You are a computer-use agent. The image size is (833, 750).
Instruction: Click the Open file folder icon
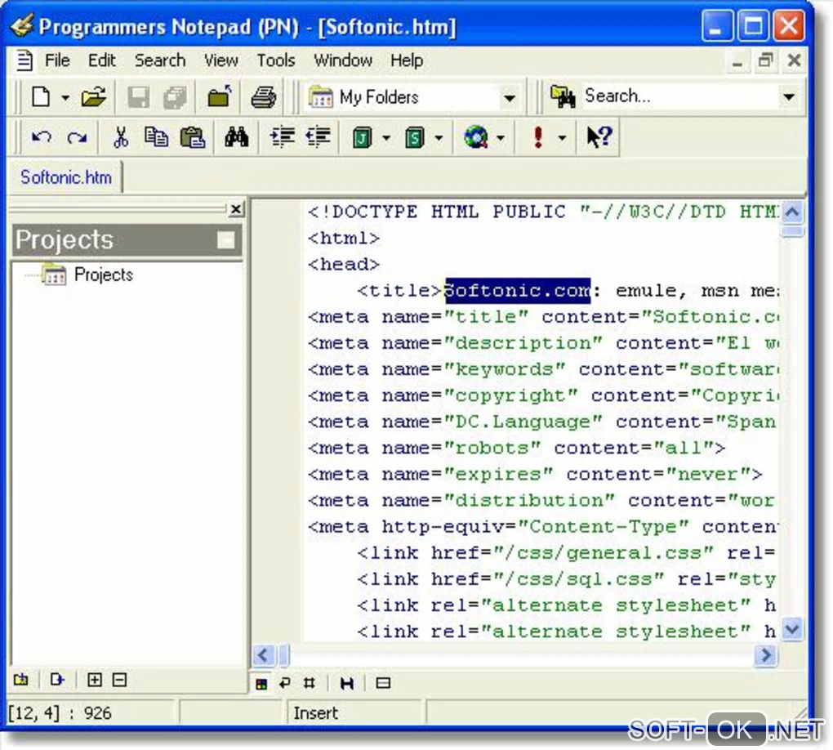click(94, 97)
